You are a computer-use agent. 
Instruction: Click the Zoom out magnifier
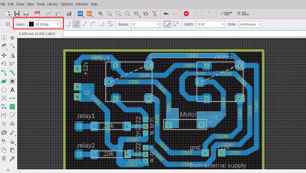point(118,14)
